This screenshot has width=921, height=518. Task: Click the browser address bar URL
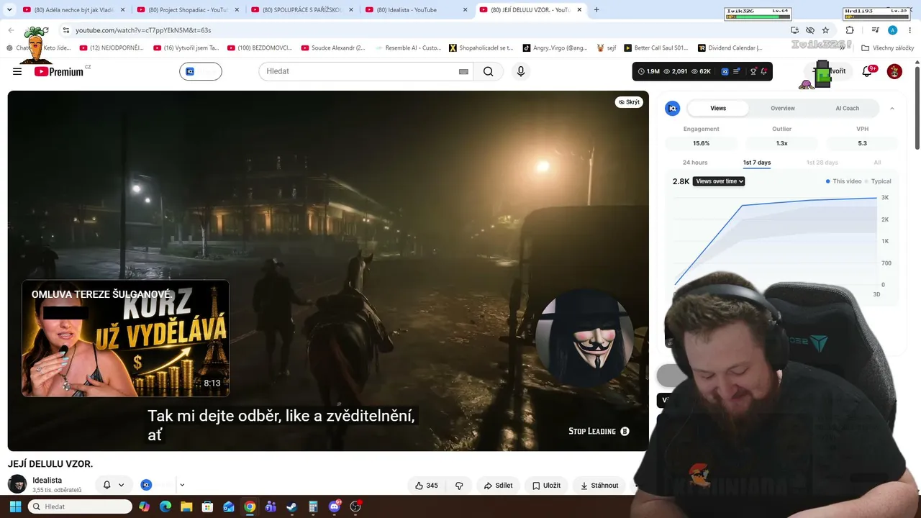(143, 30)
